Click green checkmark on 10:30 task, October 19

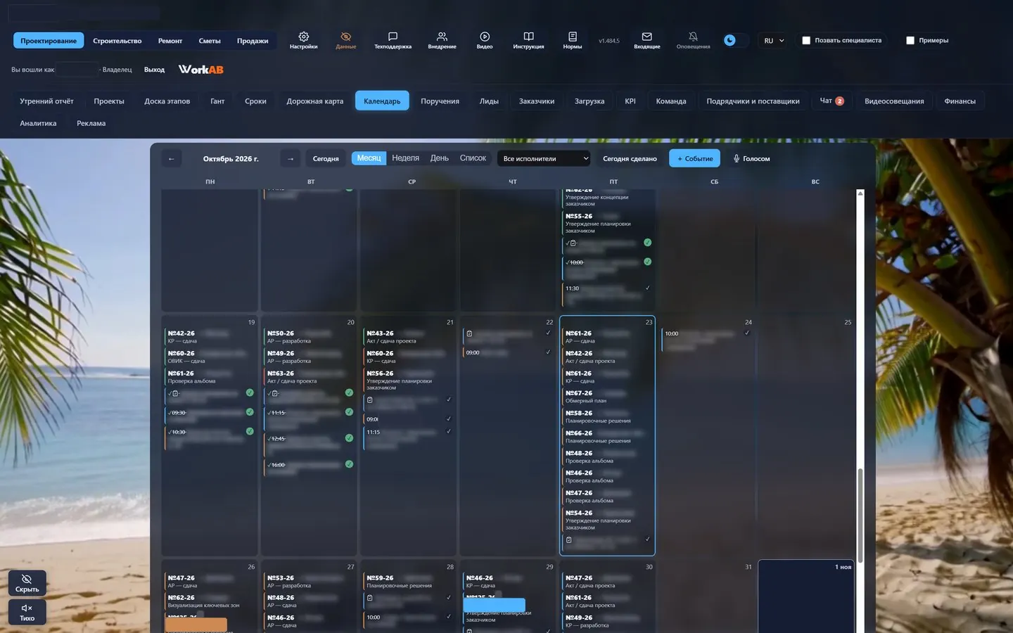point(250,431)
